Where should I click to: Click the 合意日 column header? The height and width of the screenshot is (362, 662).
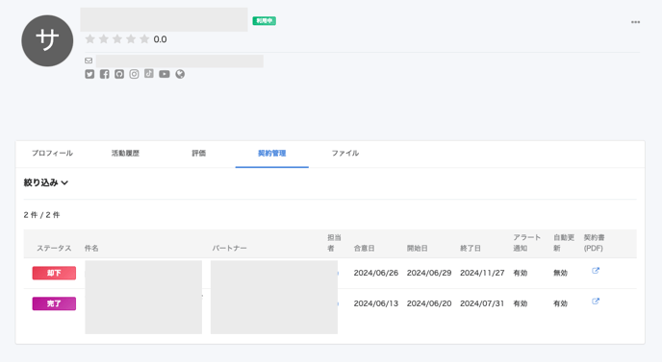point(365,249)
